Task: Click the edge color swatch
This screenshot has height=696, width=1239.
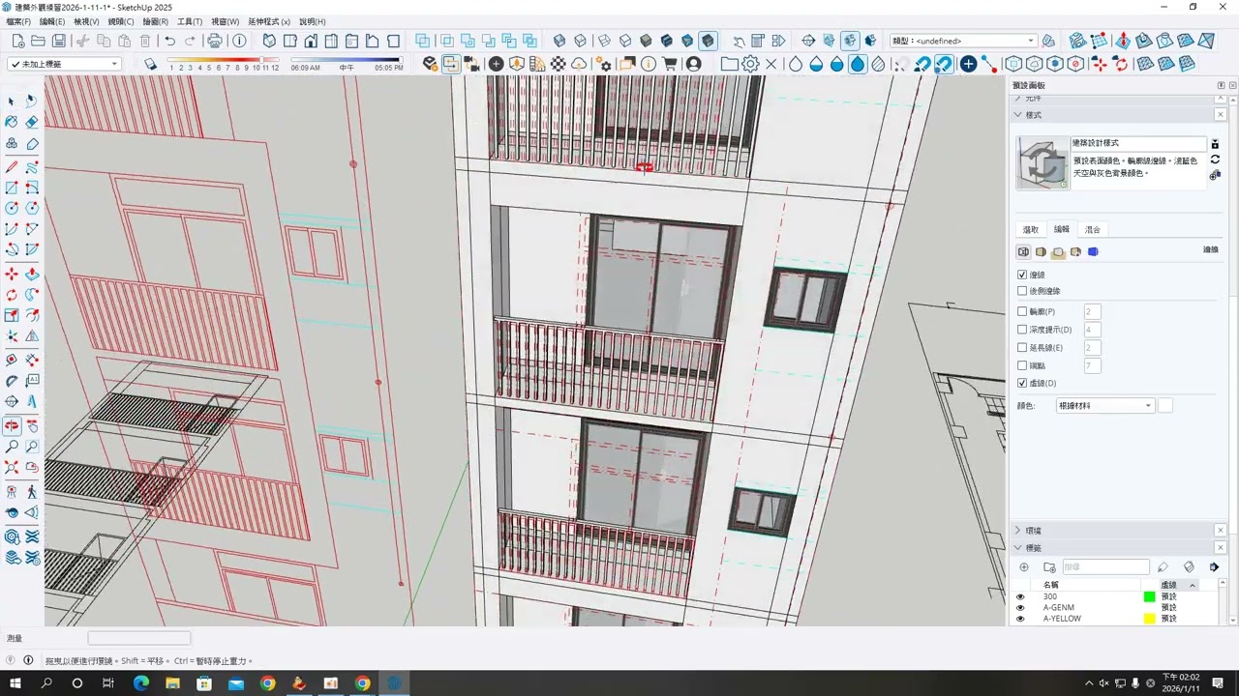Action: (x=1165, y=406)
